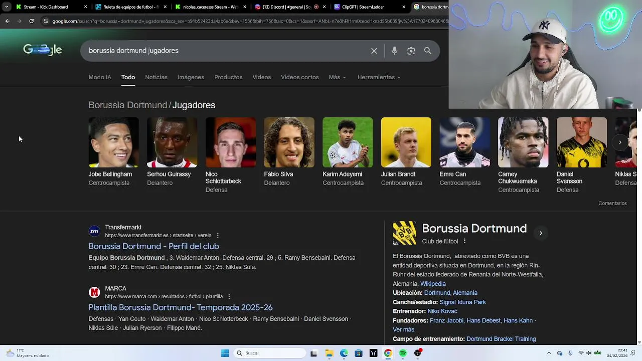
Task: Open Windows Start menu
Action: pyautogui.click(x=225, y=353)
